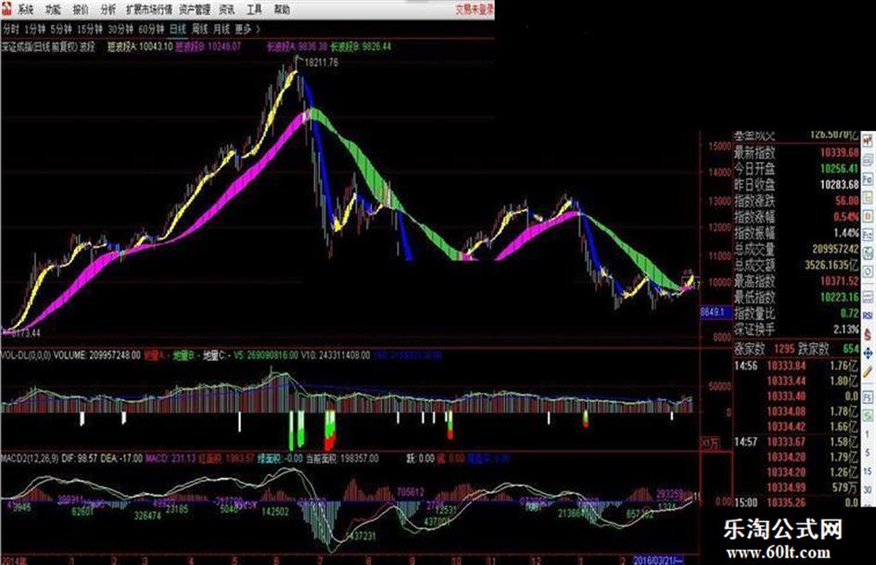Click the round-symbol icon above line icon
Image resolution: width=876 pixels, height=565 pixels.
(x=868, y=273)
